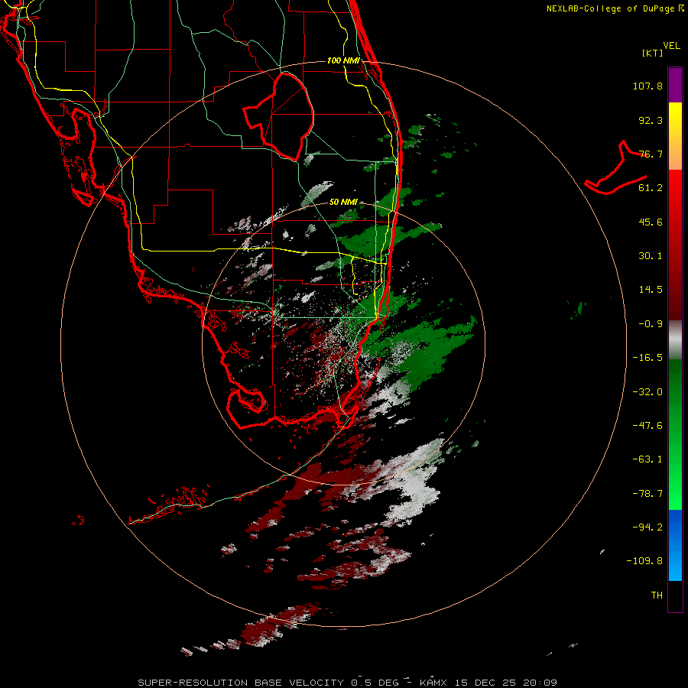Click the Super-Resolution Base Velocity caption
The height and width of the screenshot is (688, 688).
point(348,683)
